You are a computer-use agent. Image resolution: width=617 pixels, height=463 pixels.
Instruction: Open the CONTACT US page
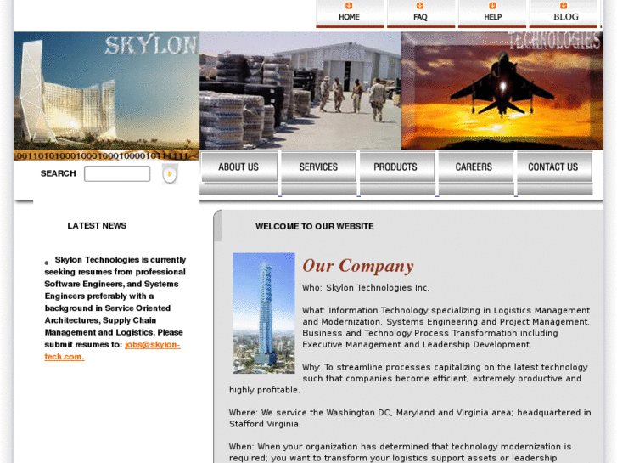(554, 167)
